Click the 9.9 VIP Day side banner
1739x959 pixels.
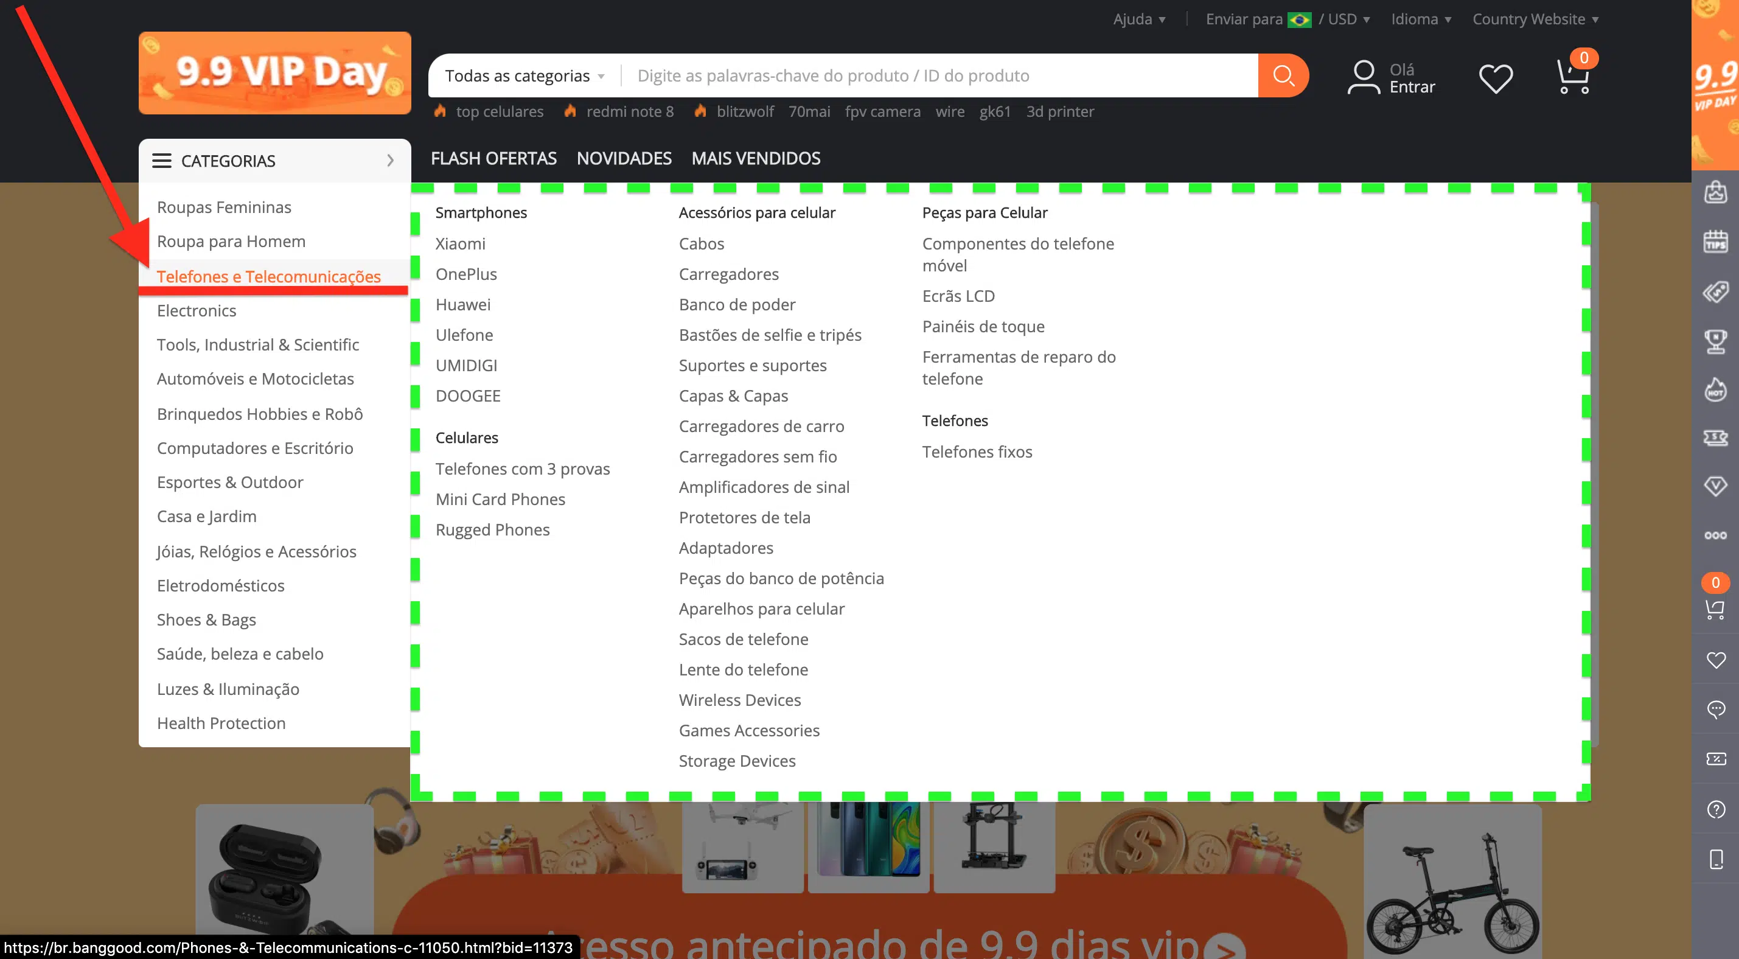[1715, 85]
